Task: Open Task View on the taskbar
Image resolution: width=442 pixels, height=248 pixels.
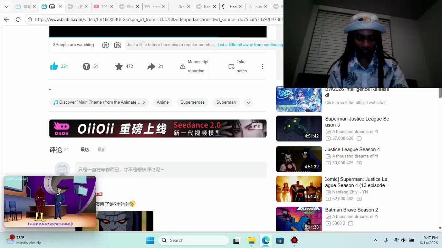Action: (237, 240)
